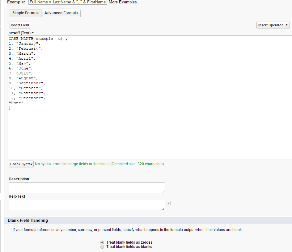
Task: Click the Insert Field button
Action: [x=20, y=25]
